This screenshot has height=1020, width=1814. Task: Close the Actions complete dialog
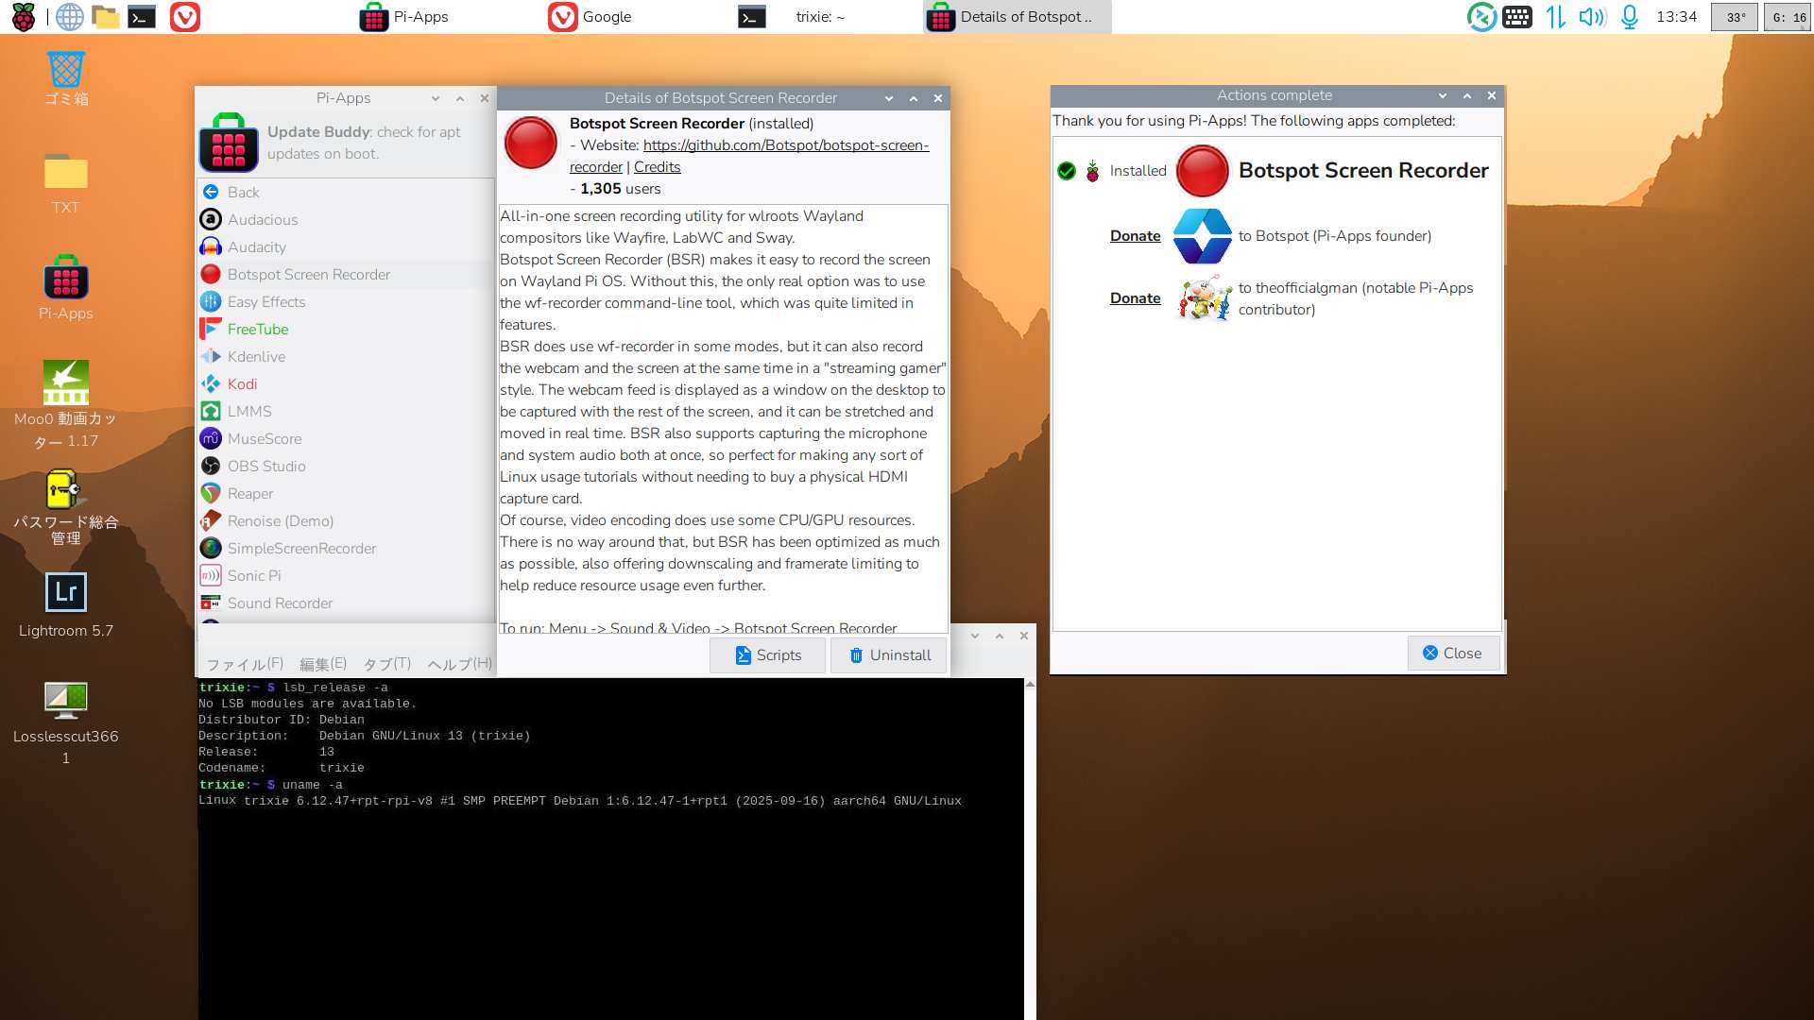coord(1453,654)
